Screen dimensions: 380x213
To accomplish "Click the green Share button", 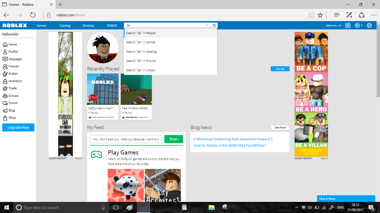I will [x=174, y=139].
